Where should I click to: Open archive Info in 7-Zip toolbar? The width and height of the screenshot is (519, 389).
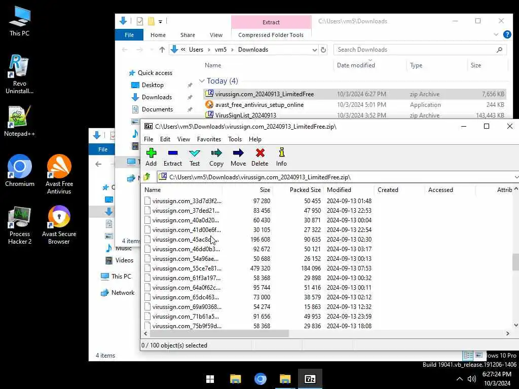281,157
